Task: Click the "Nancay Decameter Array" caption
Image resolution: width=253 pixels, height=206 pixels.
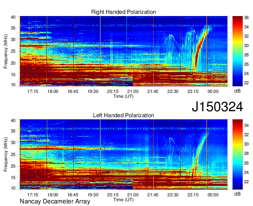Action: point(55,202)
